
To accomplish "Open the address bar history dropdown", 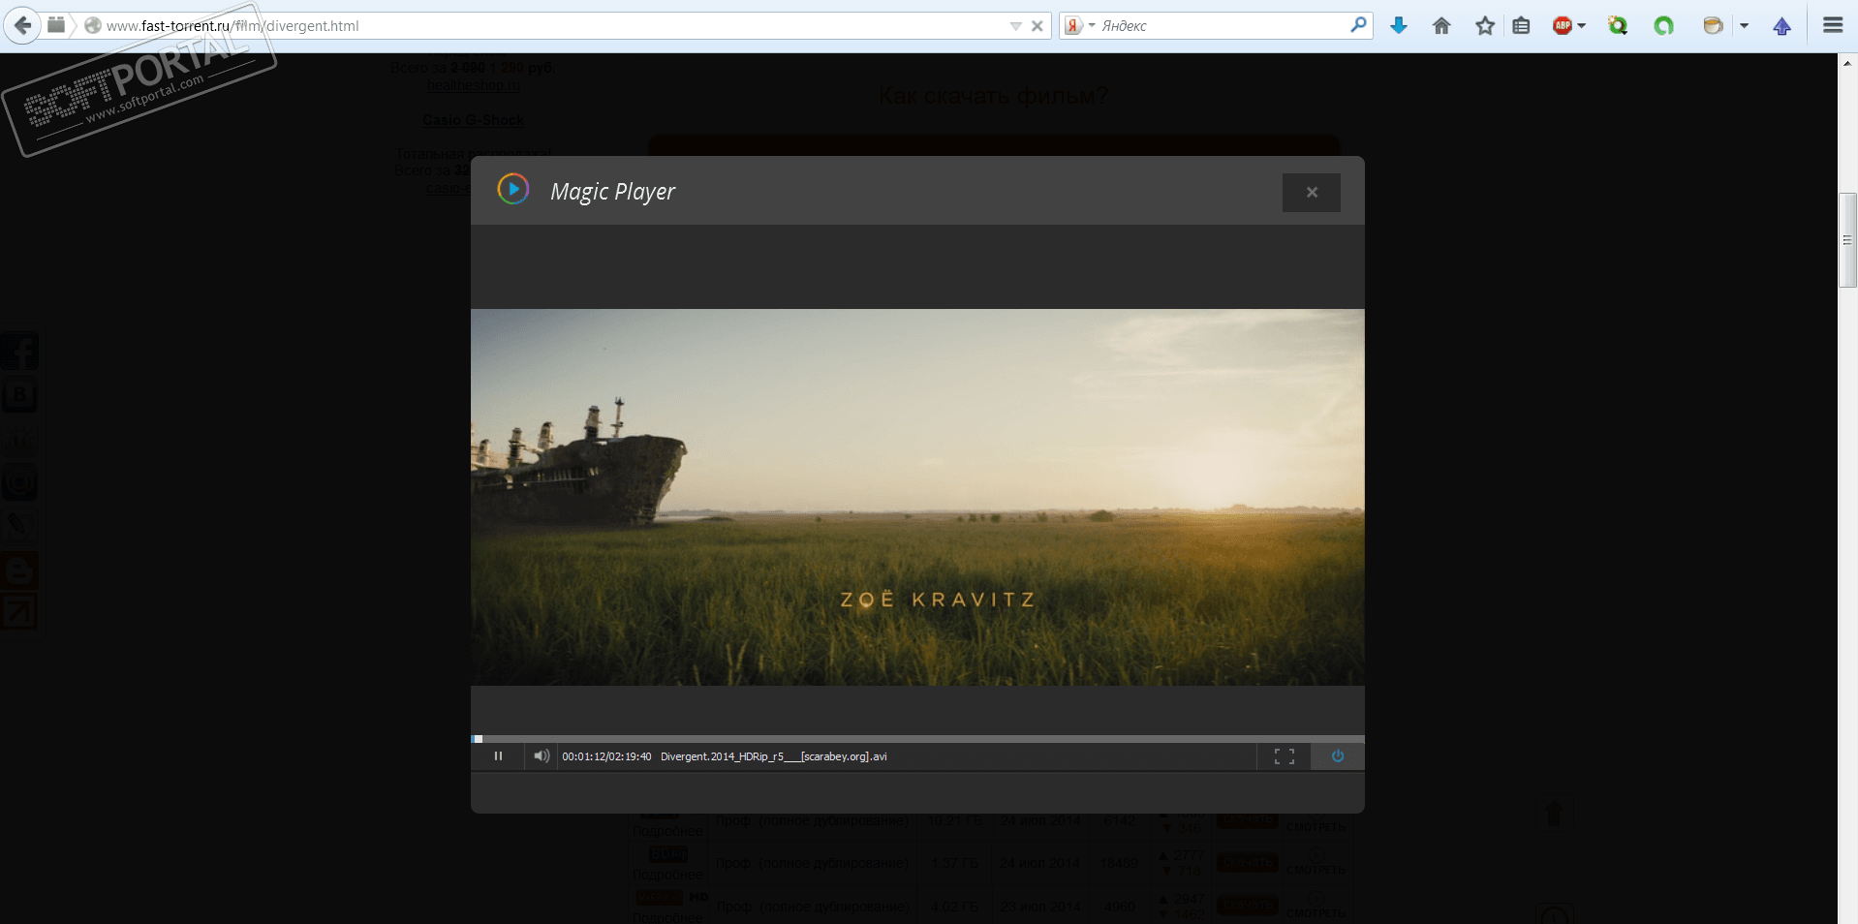I will [x=1015, y=26].
